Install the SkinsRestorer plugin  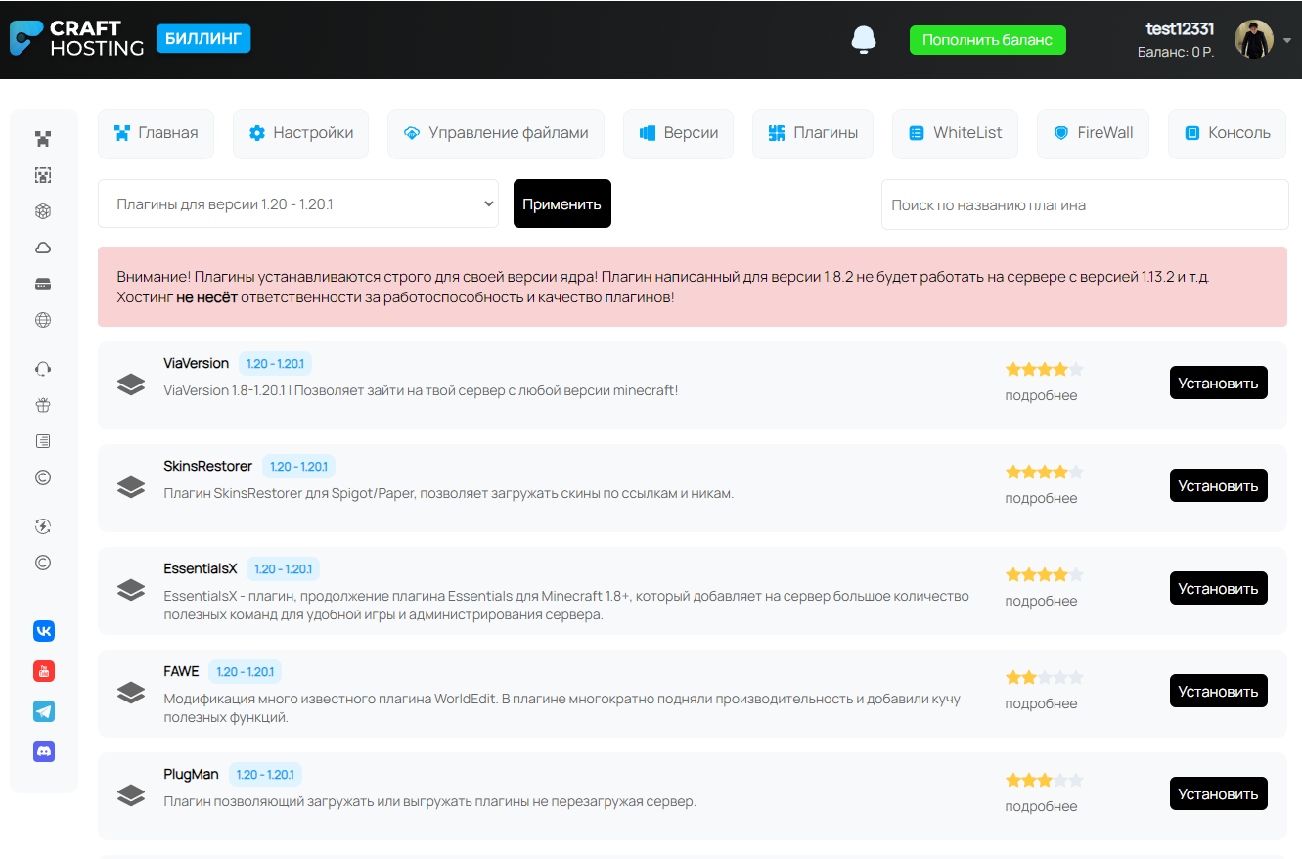[1219, 485]
